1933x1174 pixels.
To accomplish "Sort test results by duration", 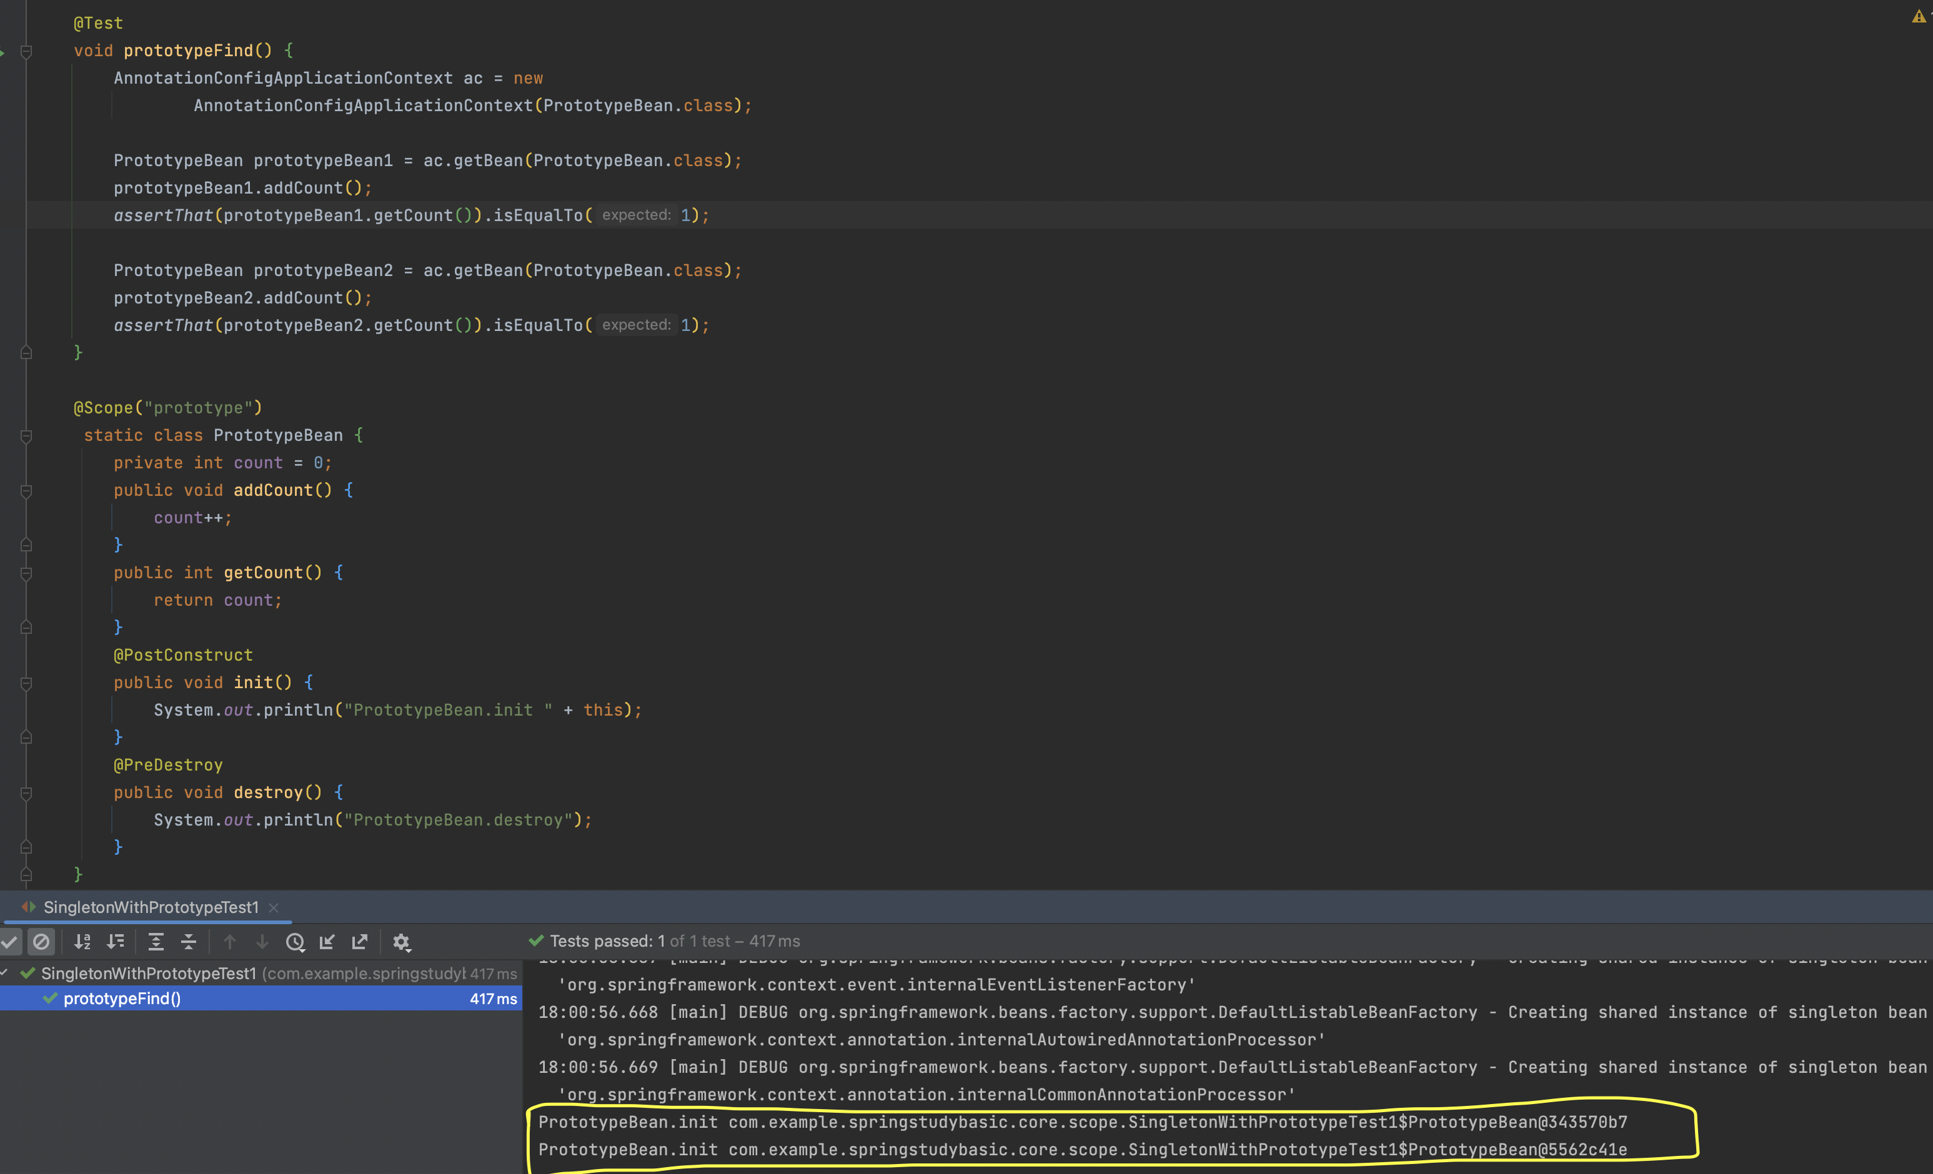I will (116, 941).
